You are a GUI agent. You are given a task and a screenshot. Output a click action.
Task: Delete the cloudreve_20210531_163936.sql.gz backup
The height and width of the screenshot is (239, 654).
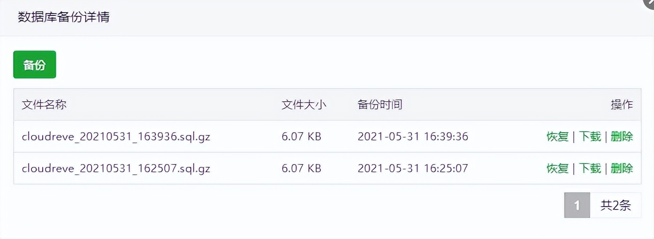(622, 136)
